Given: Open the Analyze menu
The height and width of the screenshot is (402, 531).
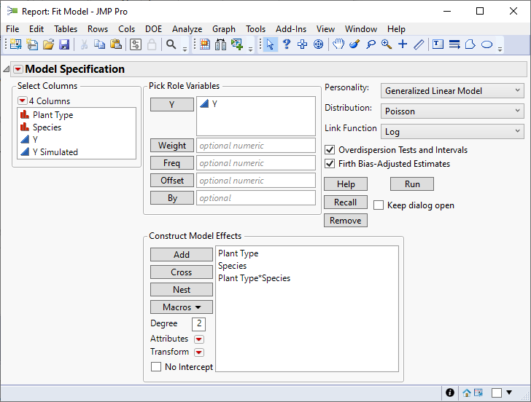Looking at the screenshot, I should 187,29.
